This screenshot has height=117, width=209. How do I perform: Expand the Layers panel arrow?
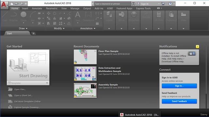[x=109, y=29]
